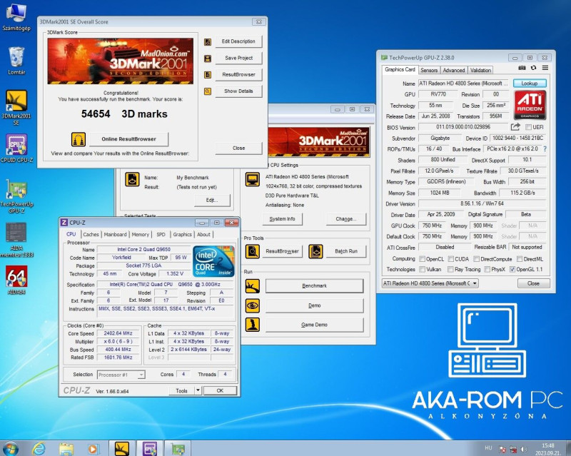This screenshot has height=456, width=571.
Task: Open the AIDA mentes screenshot file icon
Action: 16,240
